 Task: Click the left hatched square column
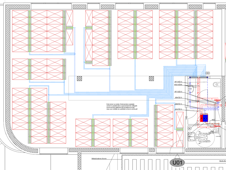79,79
